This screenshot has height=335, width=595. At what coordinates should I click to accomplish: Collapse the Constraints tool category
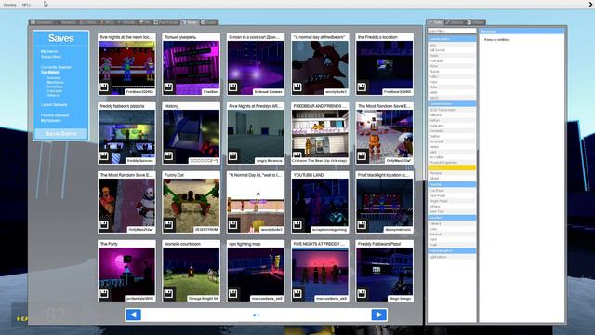pyautogui.click(x=452, y=39)
